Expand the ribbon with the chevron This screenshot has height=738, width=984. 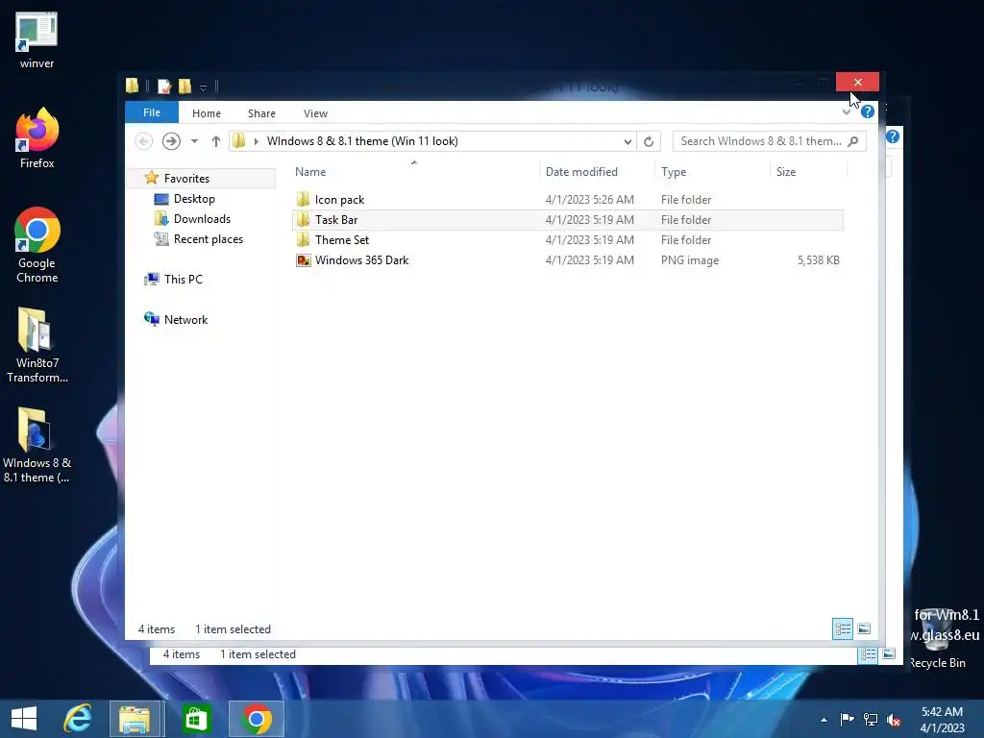(847, 111)
